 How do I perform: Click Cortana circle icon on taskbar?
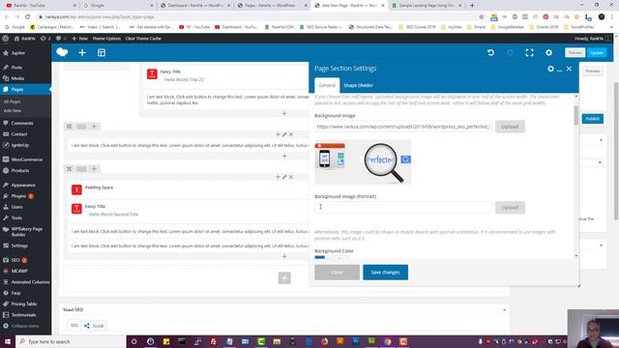134,341
